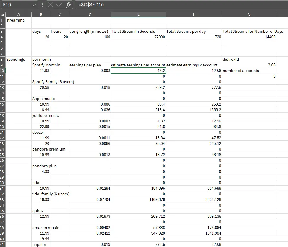Click cell with value 14400

[x=249, y=37]
